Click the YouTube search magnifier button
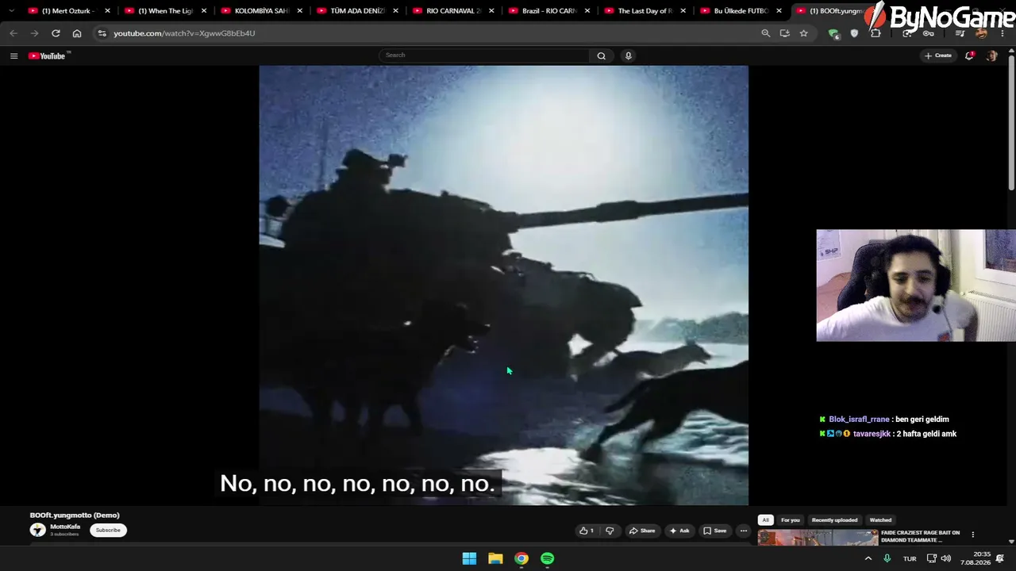Image resolution: width=1016 pixels, height=571 pixels. (601, 56)
